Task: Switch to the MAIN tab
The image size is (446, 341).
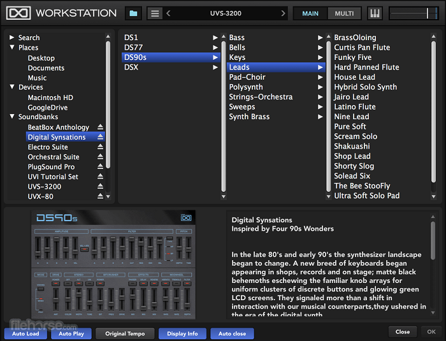Action: [310, 13]
